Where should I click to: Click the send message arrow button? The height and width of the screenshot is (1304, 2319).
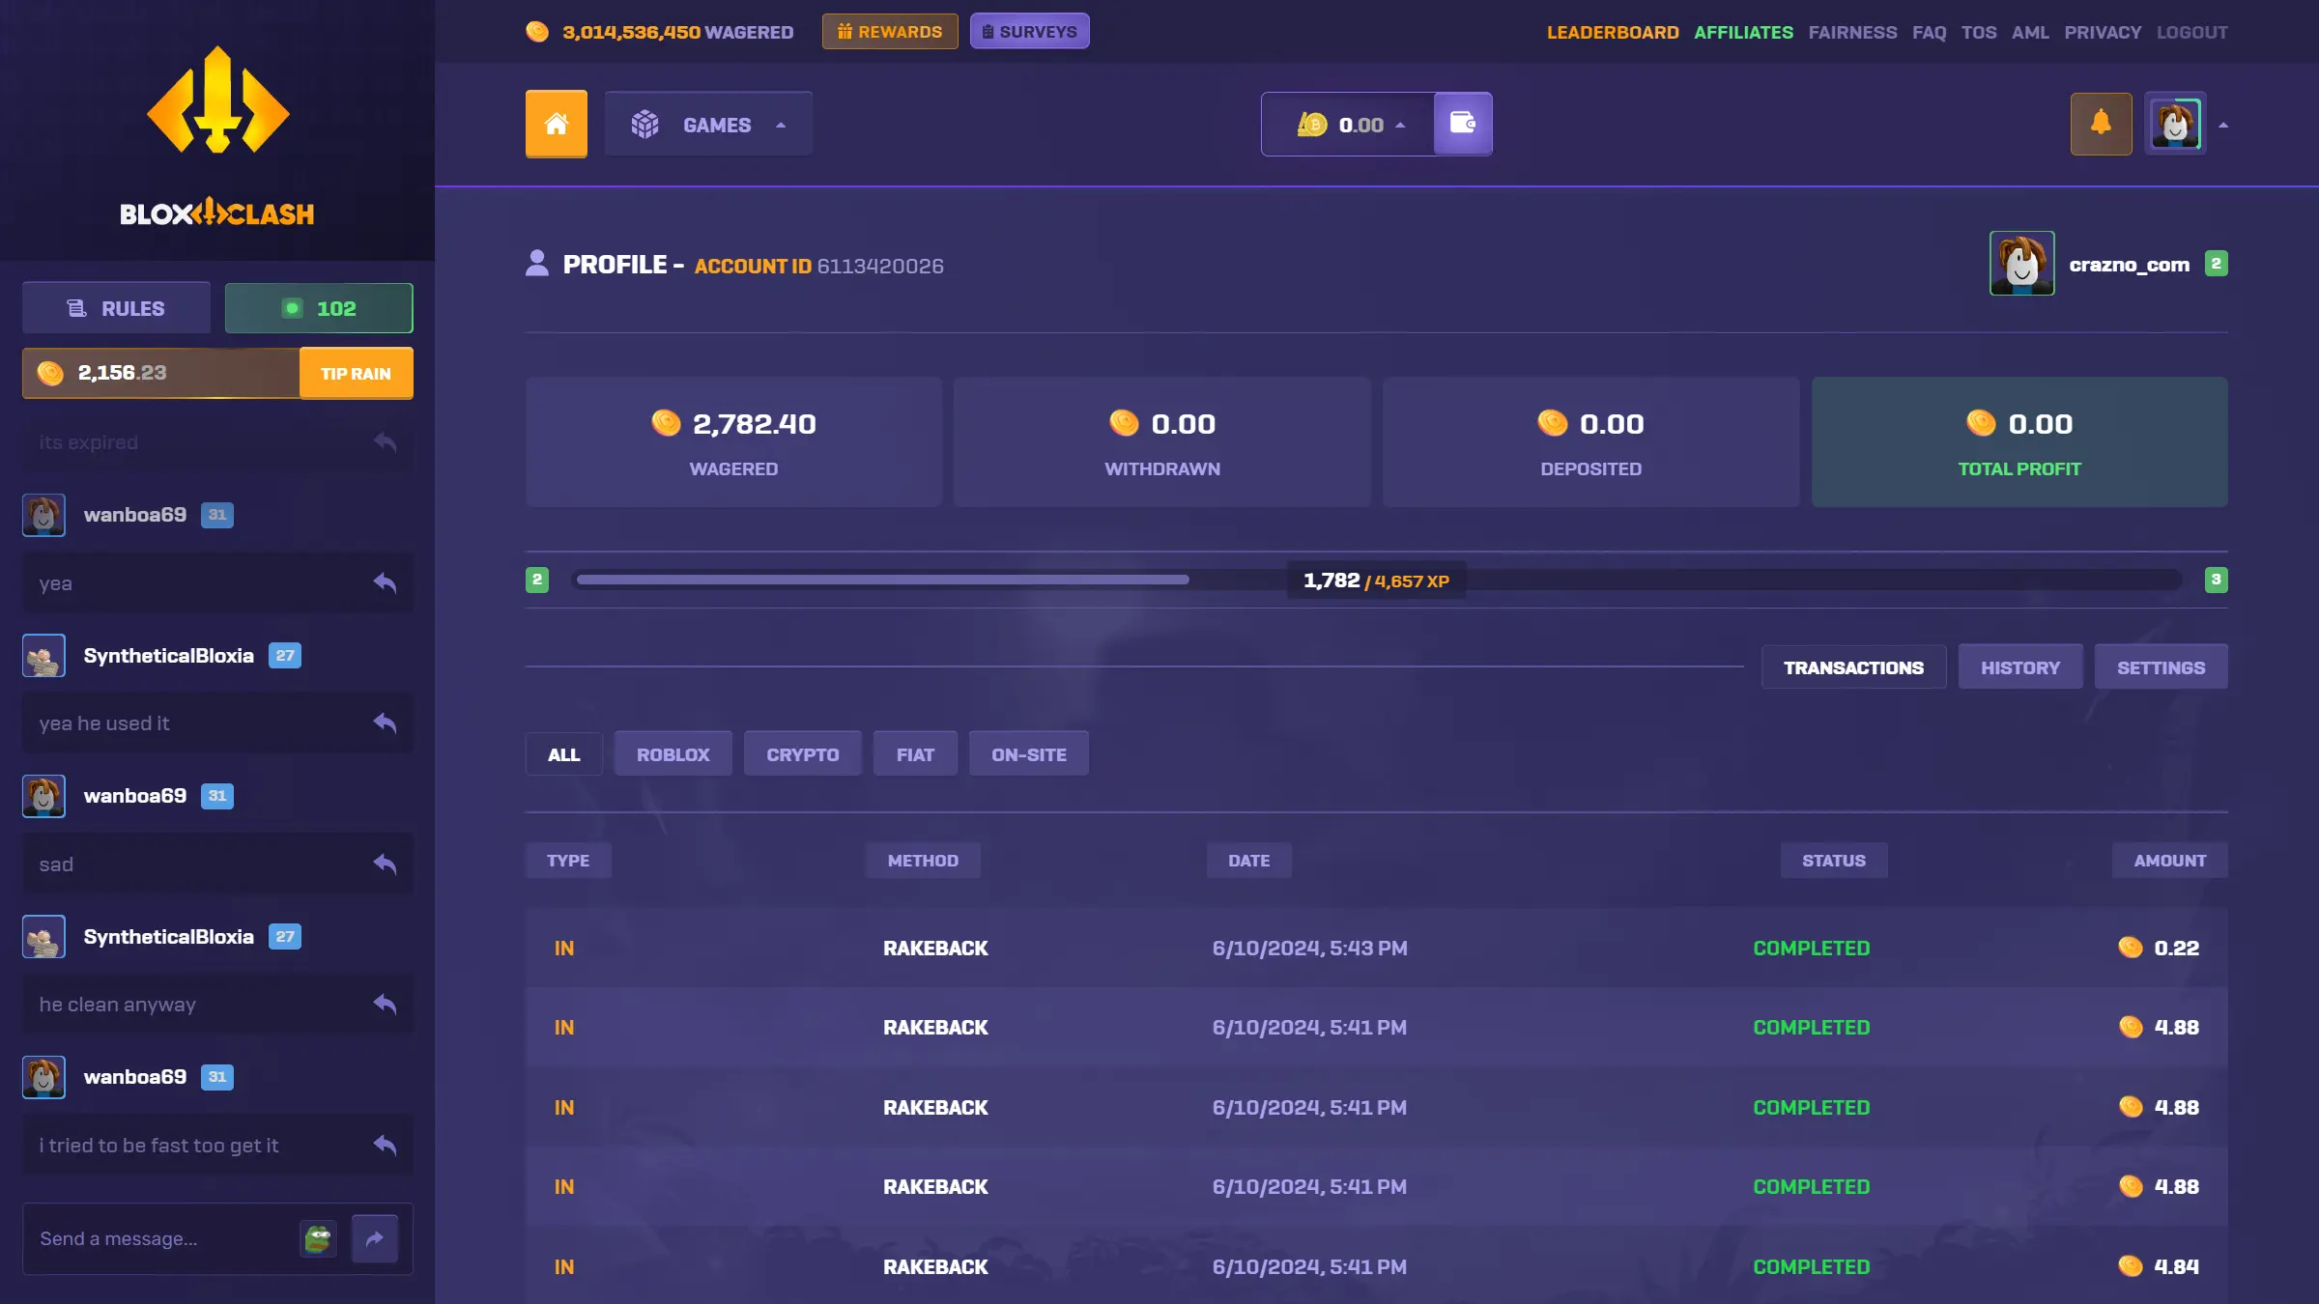click(375, 1238)
